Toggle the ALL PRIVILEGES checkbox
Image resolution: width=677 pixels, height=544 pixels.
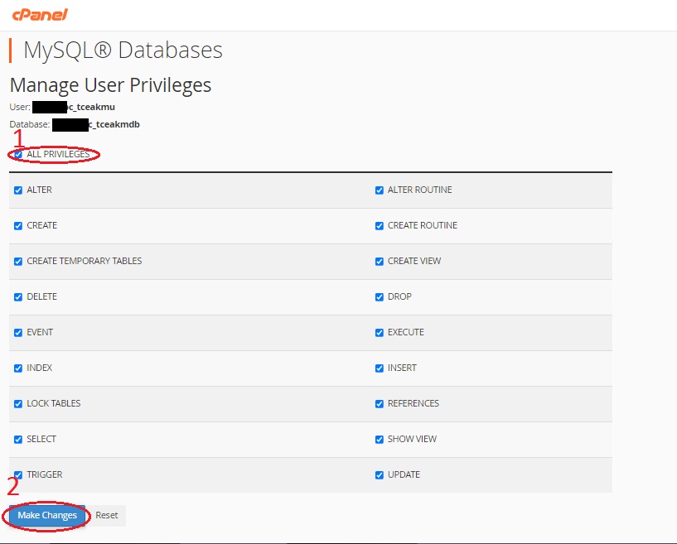18,155
